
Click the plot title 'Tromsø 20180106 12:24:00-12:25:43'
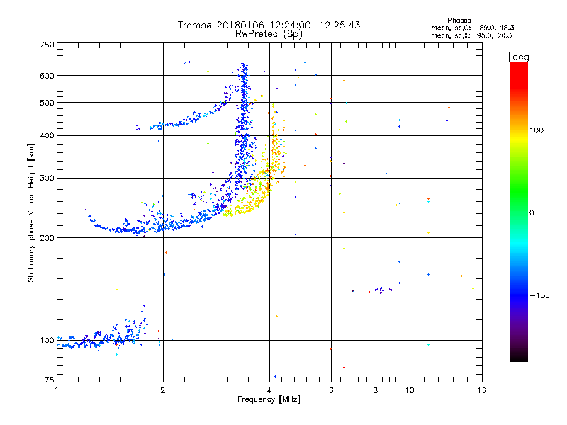point(269,25)
